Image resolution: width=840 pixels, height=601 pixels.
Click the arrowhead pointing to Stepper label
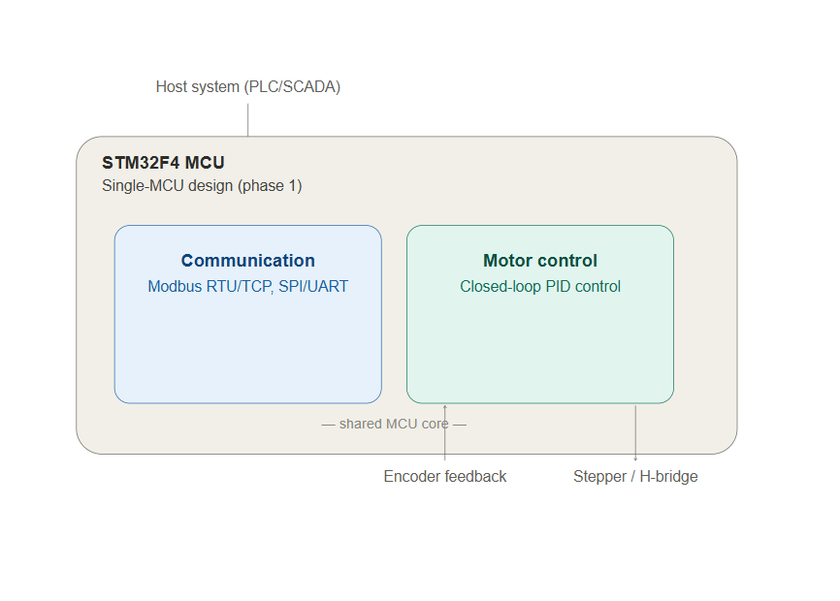(635, 459)
